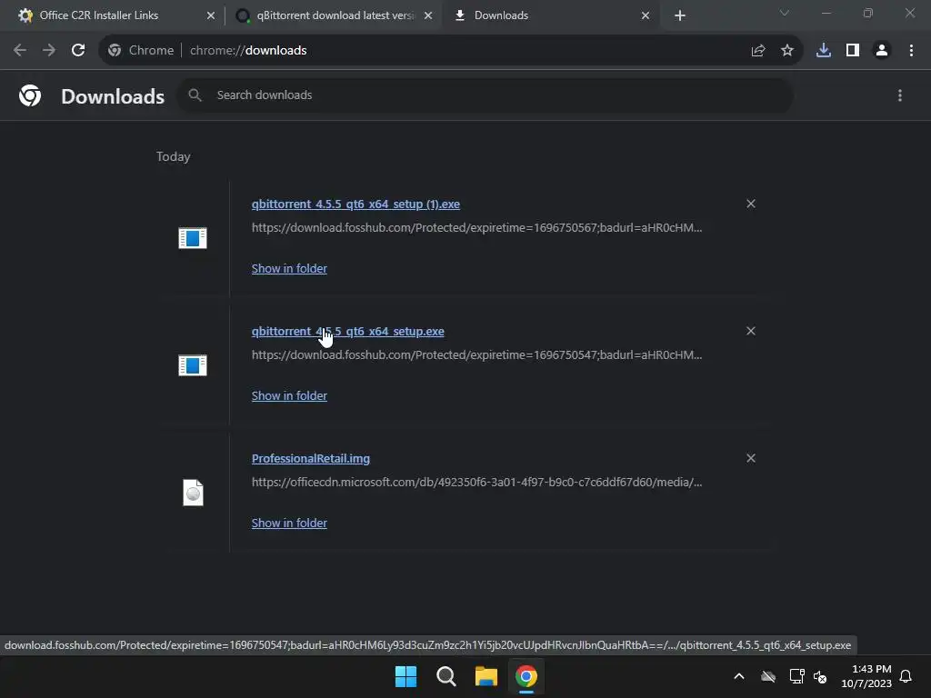Close the Office C2R Installer Links tab

pyautogui.click(x=211, y=15)
